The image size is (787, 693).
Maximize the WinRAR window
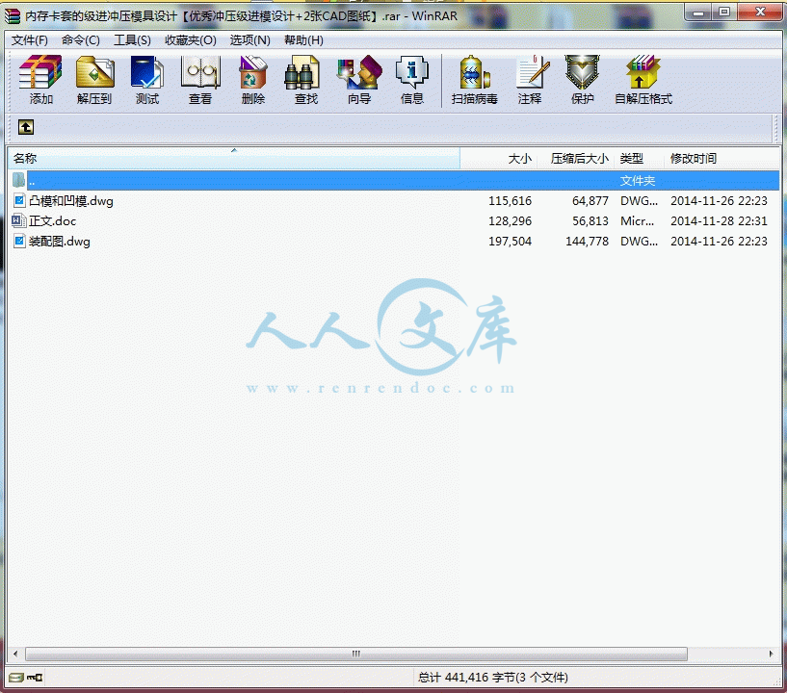pyautogui.click(x=723, y=13)
